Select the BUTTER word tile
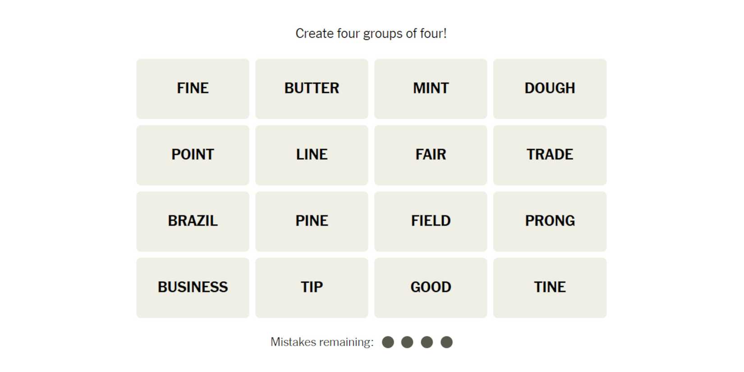744x372 pixels. [x=312, y=88]
